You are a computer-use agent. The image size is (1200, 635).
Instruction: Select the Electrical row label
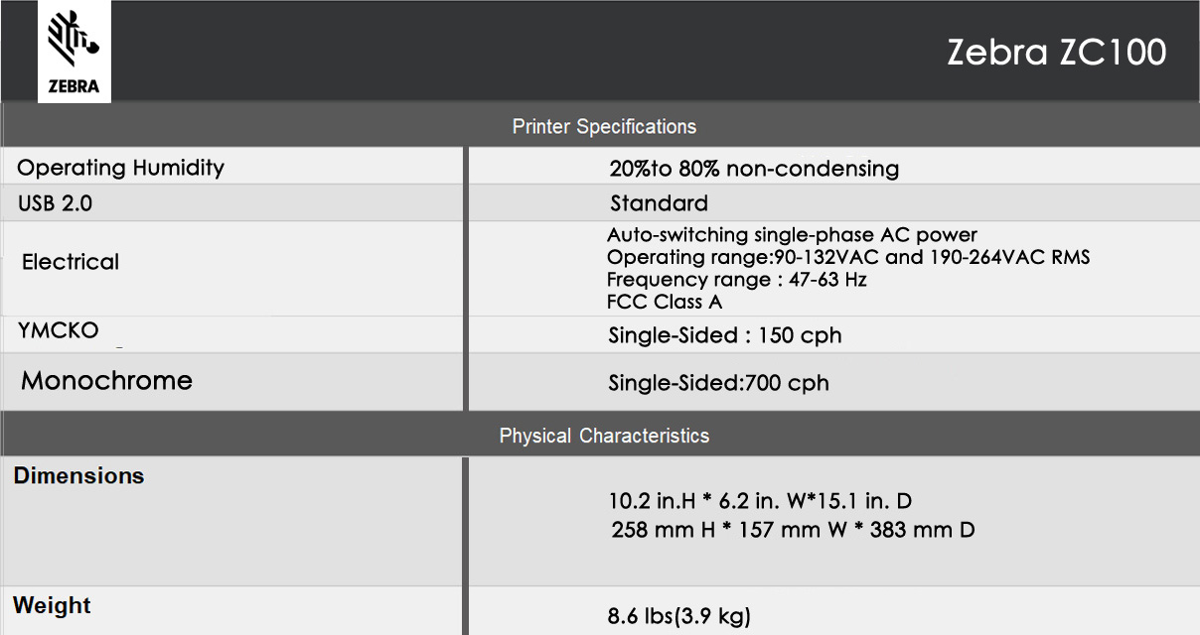tap(71, 262)
